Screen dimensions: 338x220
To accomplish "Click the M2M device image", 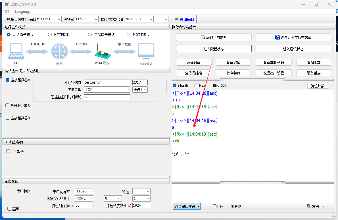I will click(102, 52).
